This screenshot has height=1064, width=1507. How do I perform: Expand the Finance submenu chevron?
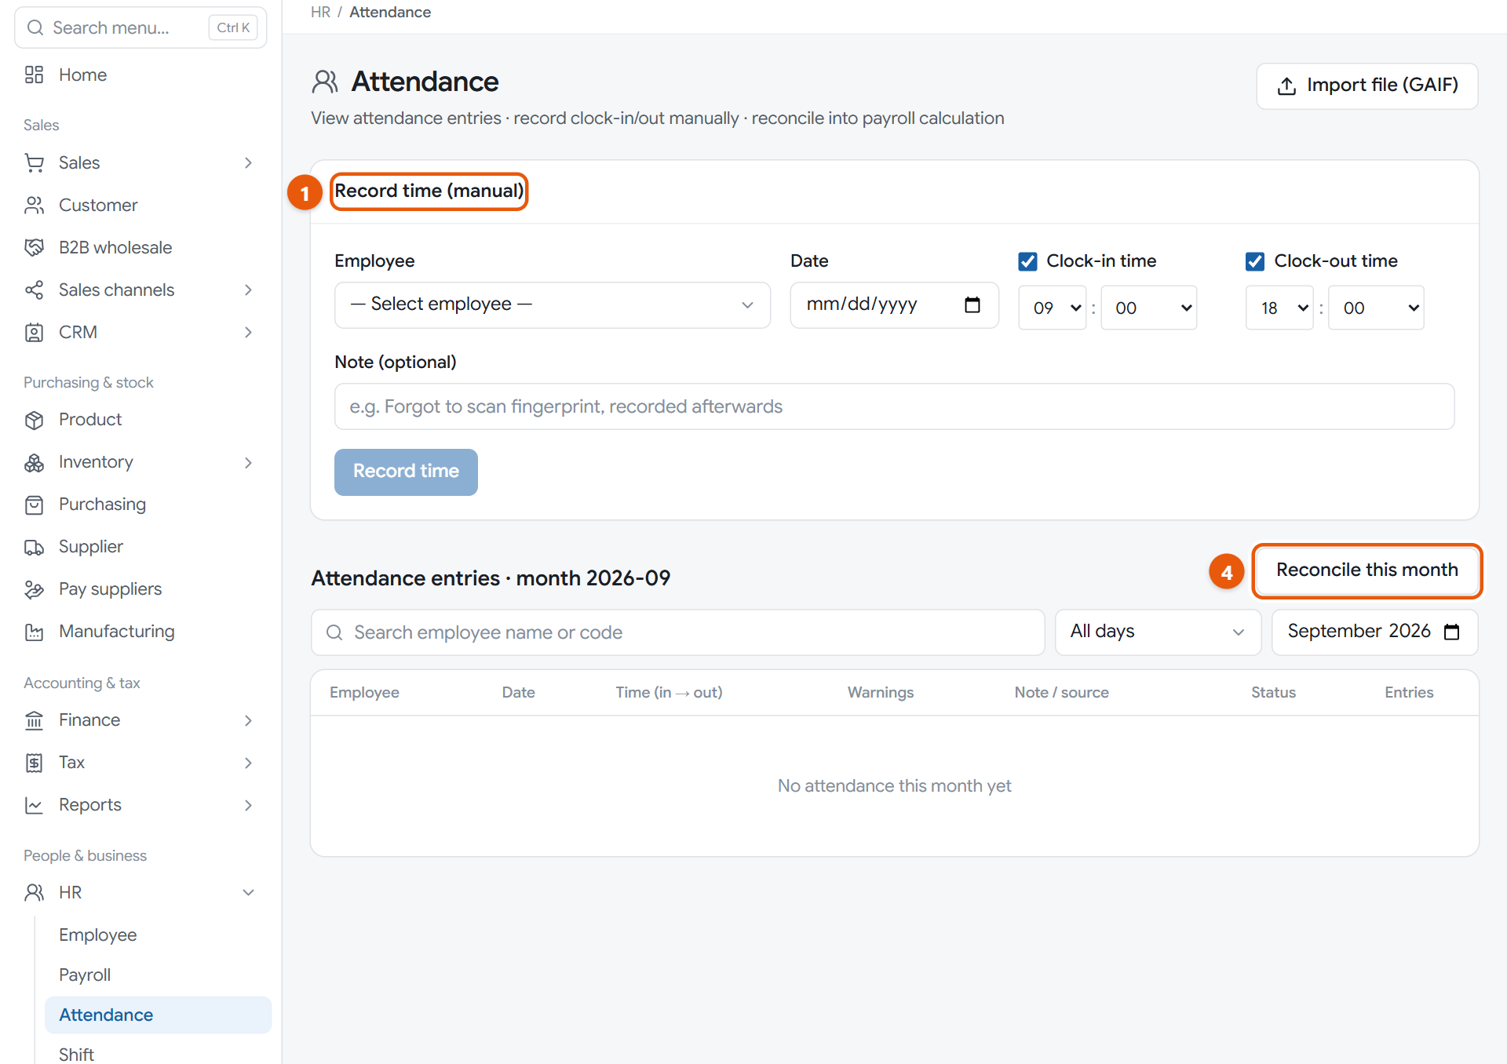pyautogui.click(x=248, y=720)
